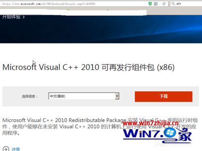
Task: Click the magnifier search icon
Action: coord(173,4)
